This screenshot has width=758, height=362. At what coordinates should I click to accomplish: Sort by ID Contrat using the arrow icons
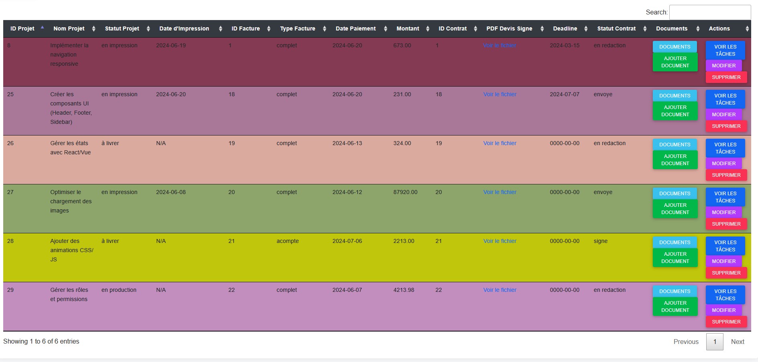click(x=475, y=28)
